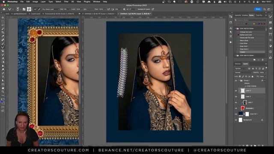Viewport: 274px width, 154px height.
Task: Hide the highlighted selected layer
Action: point(236,91)
